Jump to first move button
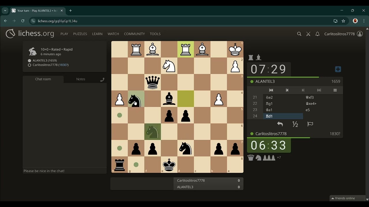The width and height of the screenshot is (369, 207). pos(271,90)
